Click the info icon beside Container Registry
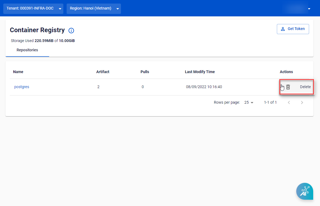The height and width of the screenshot is (206, 320). click(71, 31)
